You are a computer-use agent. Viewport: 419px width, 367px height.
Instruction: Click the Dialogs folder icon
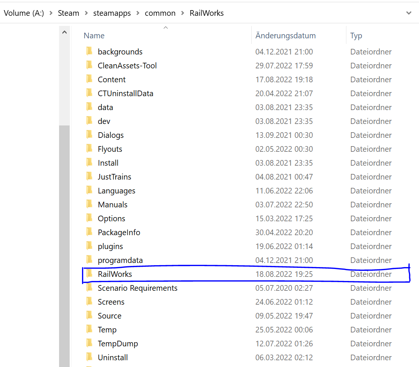(89, 134)
